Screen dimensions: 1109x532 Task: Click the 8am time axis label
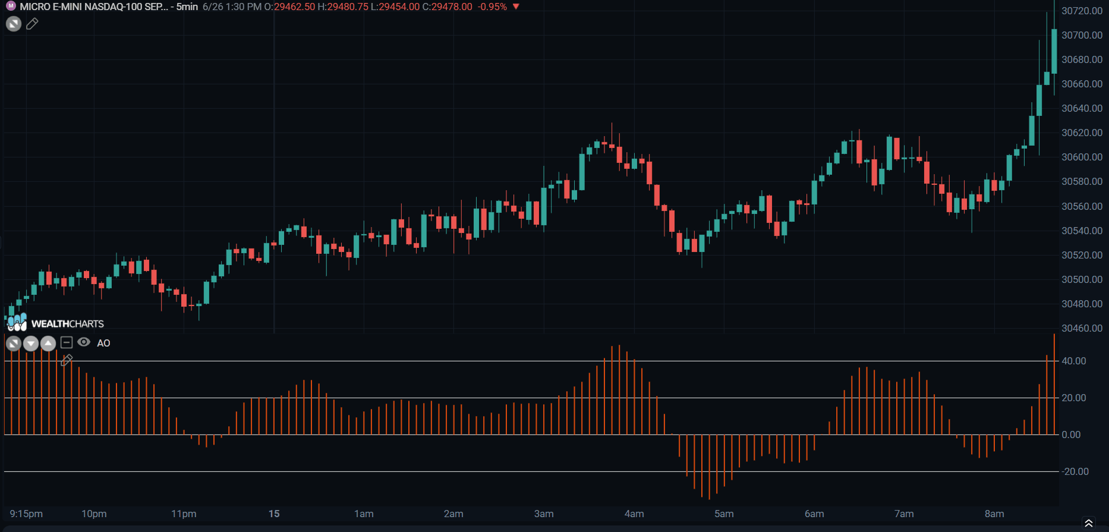click(994, 514)
